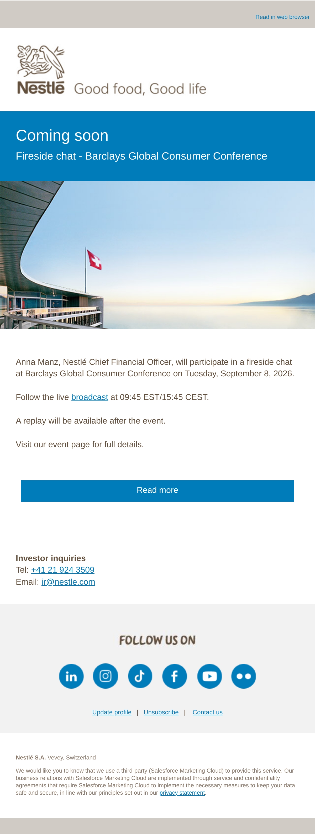This screenshot has width=315, height=834.
Task: Open the Contact us link
Action: 208,712
